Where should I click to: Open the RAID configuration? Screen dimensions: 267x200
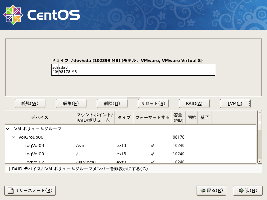coord(194,103)
